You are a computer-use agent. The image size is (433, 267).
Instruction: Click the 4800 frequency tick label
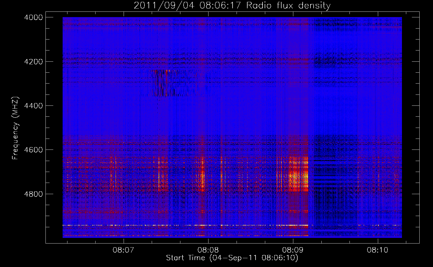(x=33, y=194)
